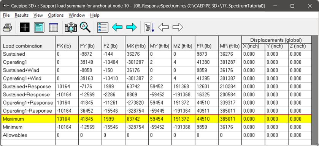Click the white left arrow for previous support
The height and width of the screenshot is (146, 319).
163,27
